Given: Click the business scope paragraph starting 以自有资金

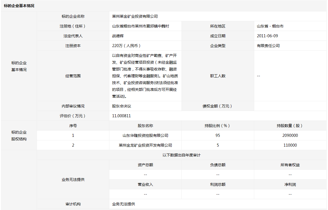Looking at the screenshot, I should 145,76.
